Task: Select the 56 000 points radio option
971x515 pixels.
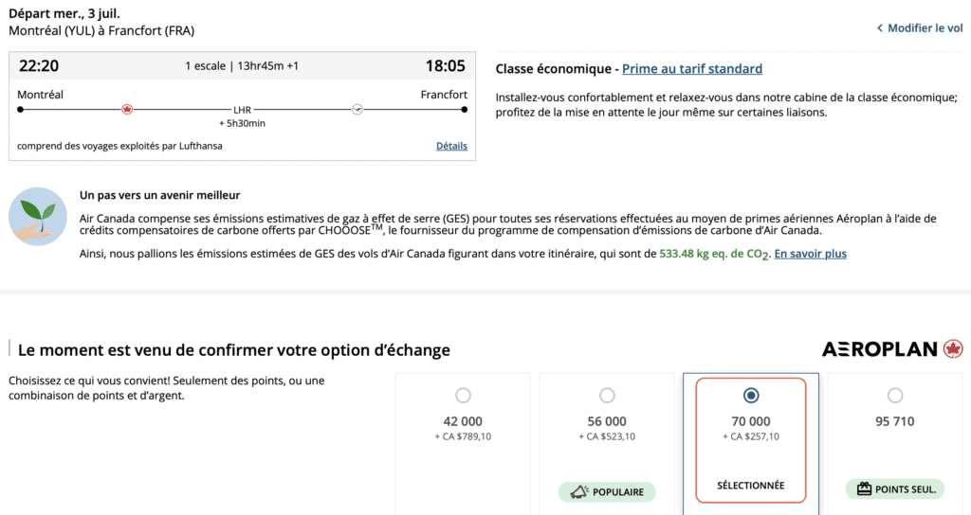Action: coord(607,395)
